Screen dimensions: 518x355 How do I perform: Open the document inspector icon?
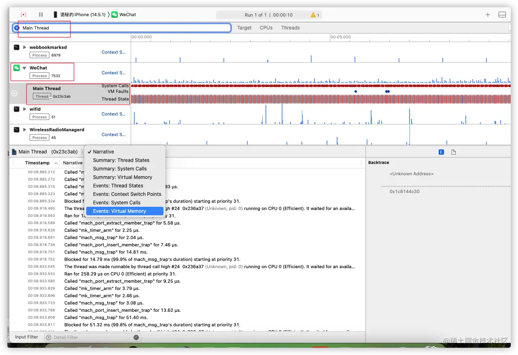click(454, 152)
